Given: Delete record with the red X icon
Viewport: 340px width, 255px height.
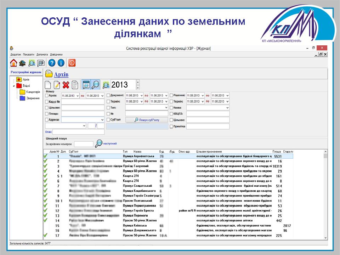Looking at the screenshot, I should [x=66, y=85].
